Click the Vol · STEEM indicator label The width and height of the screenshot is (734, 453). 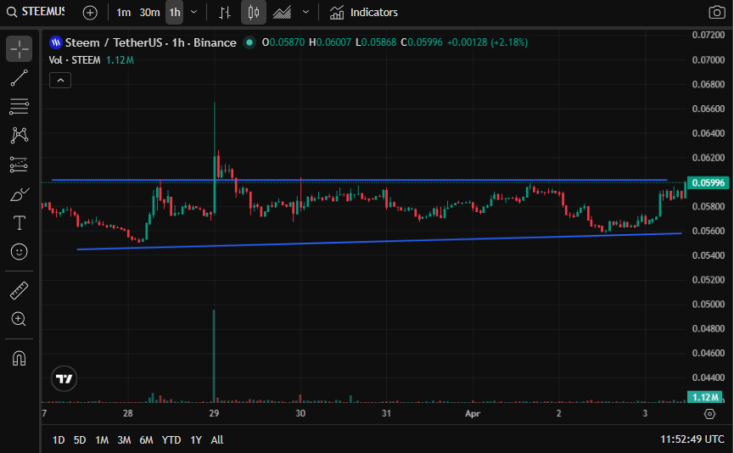tap(75, 60)
